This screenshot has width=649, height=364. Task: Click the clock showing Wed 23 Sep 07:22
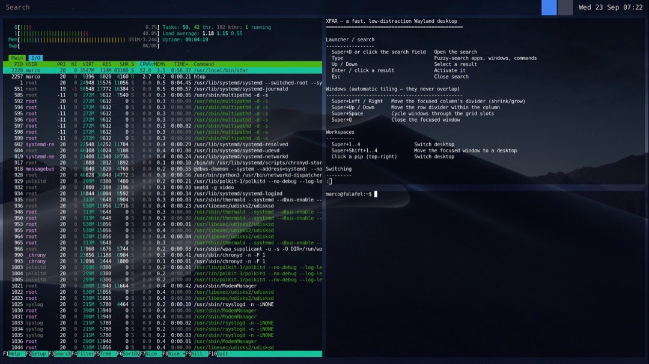611,7
